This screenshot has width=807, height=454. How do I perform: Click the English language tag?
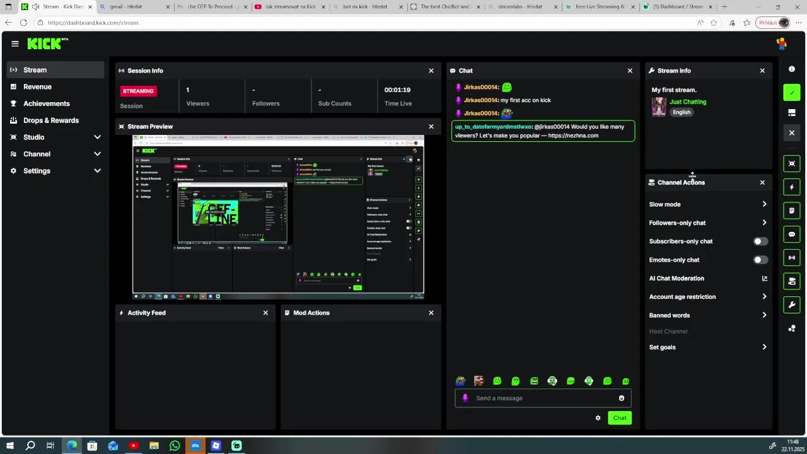tap(682, 112)
